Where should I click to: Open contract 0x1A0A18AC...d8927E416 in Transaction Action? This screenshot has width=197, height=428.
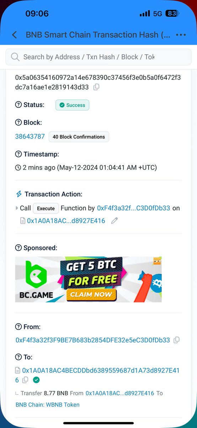(x=66, y=221)
